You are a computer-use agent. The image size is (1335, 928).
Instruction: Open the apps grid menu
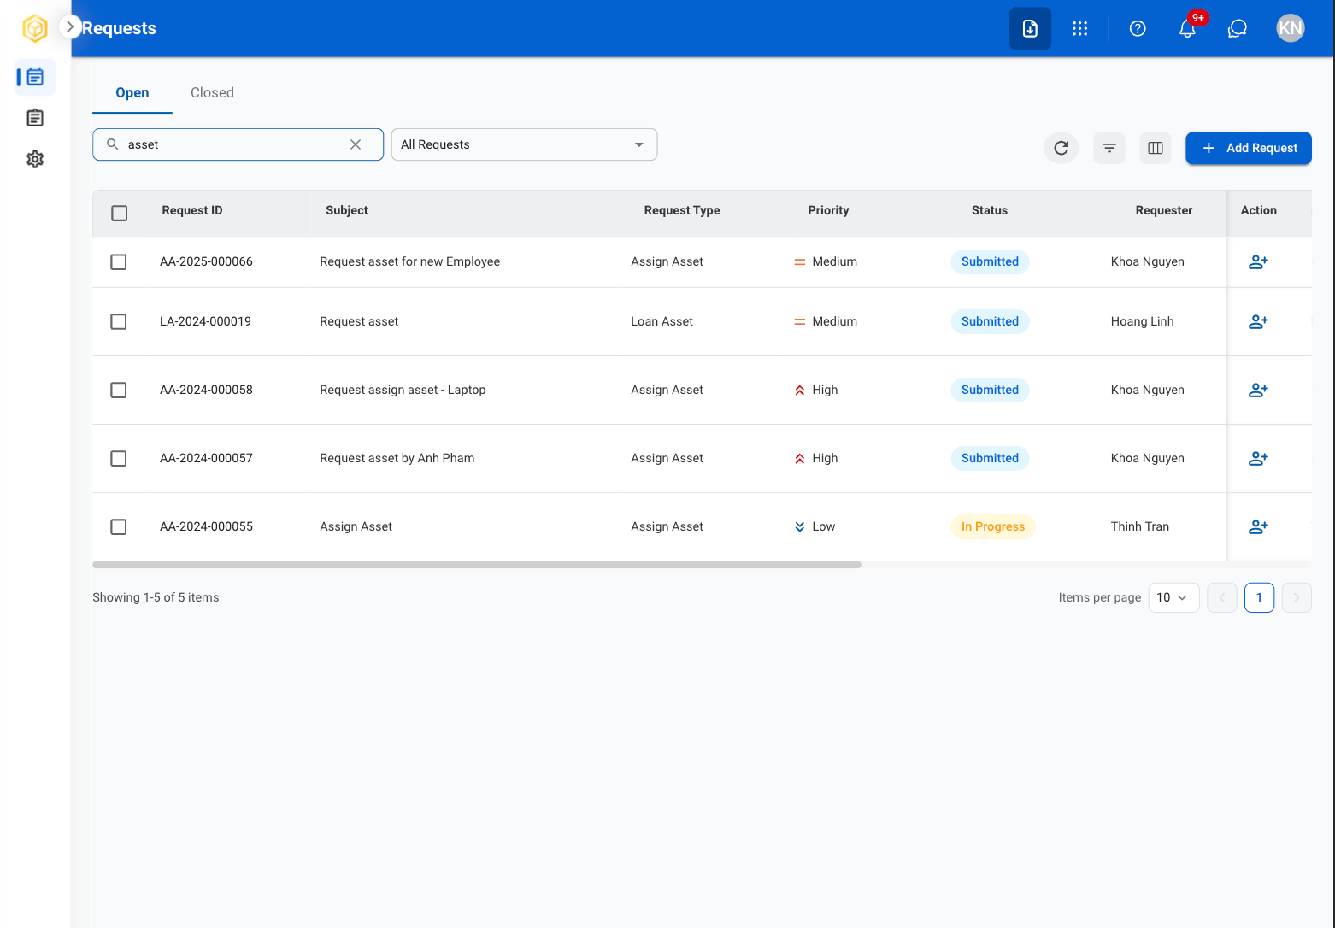pos(1080,28)
